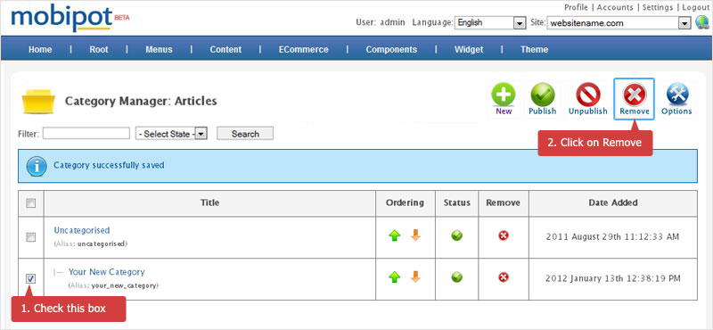The height and width of the screenshot is (330, 713).
Task: Open the Content menu
Action: (x=225, y=49)
